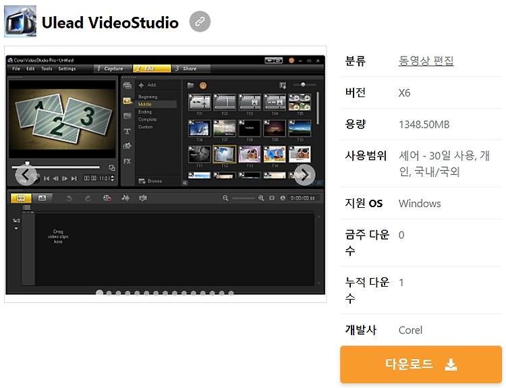Viewport: 506px width, 388px height.
Task: Select highlighted template thumbnail T12
Action: tap(225, 154)
